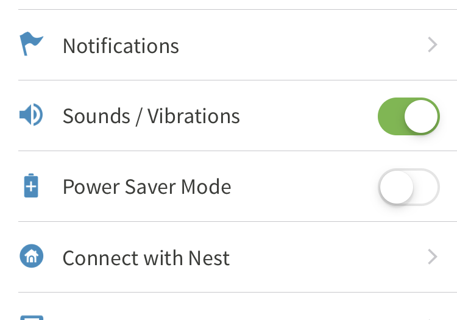Click the Nest house icon
The image size is (457, 320).
point(31,257)
